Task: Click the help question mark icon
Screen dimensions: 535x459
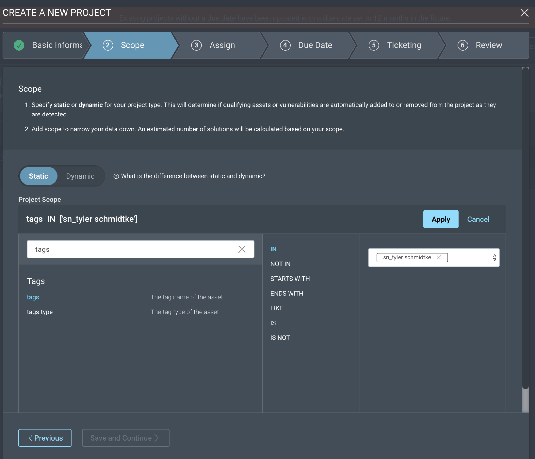Action: [x=116, y=176]
